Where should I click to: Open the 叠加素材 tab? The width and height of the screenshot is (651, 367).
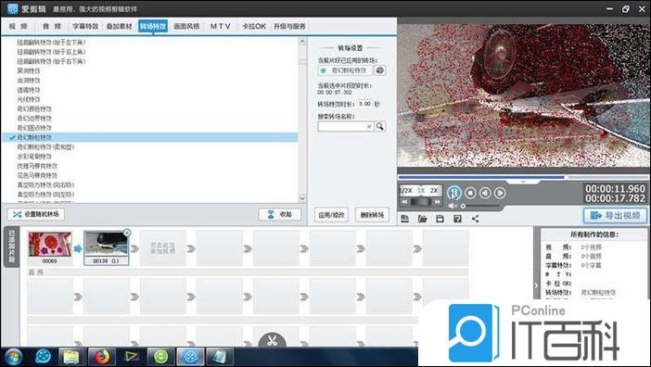click(119, 26)
